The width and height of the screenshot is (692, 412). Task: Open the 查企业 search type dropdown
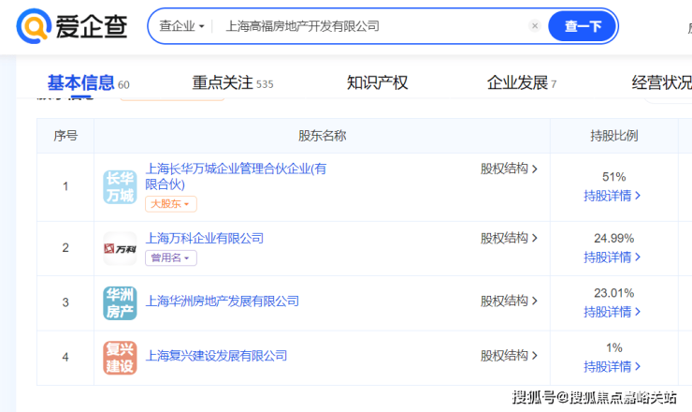click(181, 26)
